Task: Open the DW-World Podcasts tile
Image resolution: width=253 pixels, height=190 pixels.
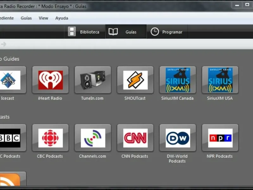Action: pyautogui.click(x=178, y=138)
